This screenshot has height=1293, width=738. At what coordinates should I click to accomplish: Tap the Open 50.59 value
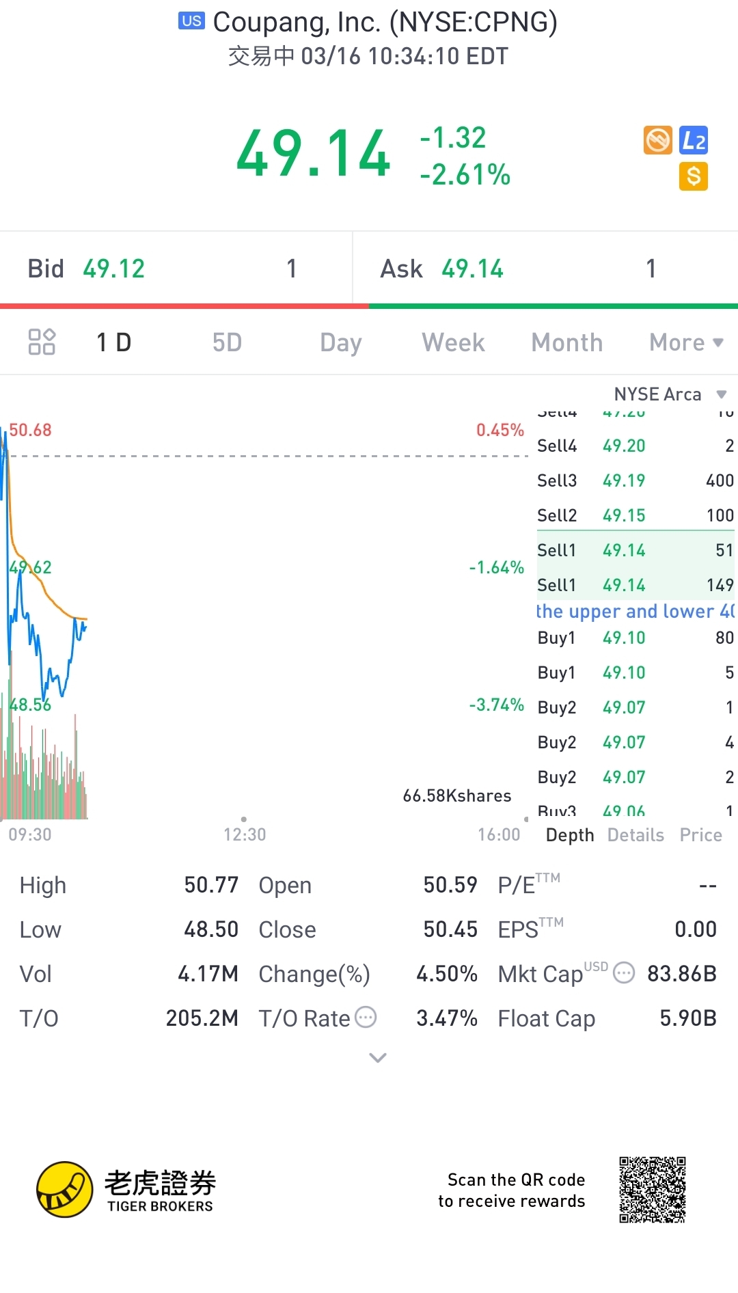450,885
